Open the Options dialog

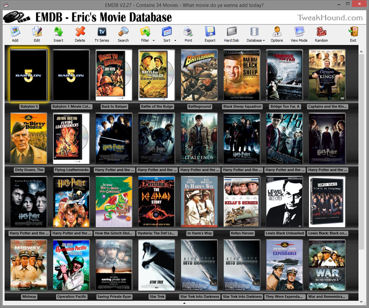(x=277, y=31)
